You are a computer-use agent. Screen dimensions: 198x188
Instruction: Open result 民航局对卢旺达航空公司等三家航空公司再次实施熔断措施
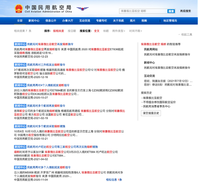tap(63, 147)
